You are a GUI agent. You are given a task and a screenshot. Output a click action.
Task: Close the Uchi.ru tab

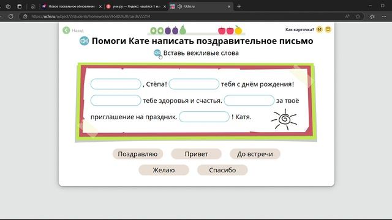229,7
